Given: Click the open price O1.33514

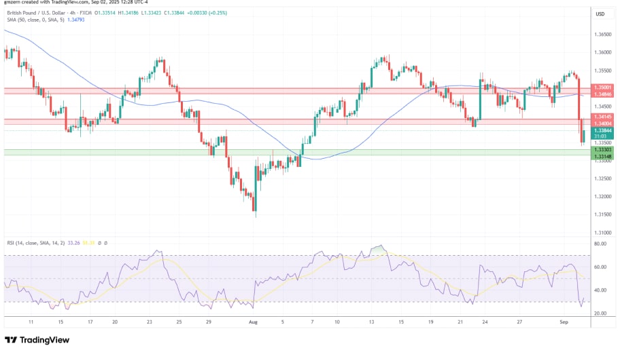Looking at the screenshot, I should [x=105, y=13].
